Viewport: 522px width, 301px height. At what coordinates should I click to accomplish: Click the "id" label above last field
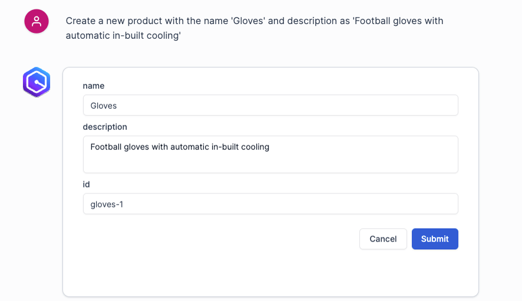(86, 185)
